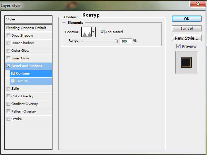Confirm with the OK button
Viewport: 207px width, 155px height.
pyautogui.click(x=187, y=19)
